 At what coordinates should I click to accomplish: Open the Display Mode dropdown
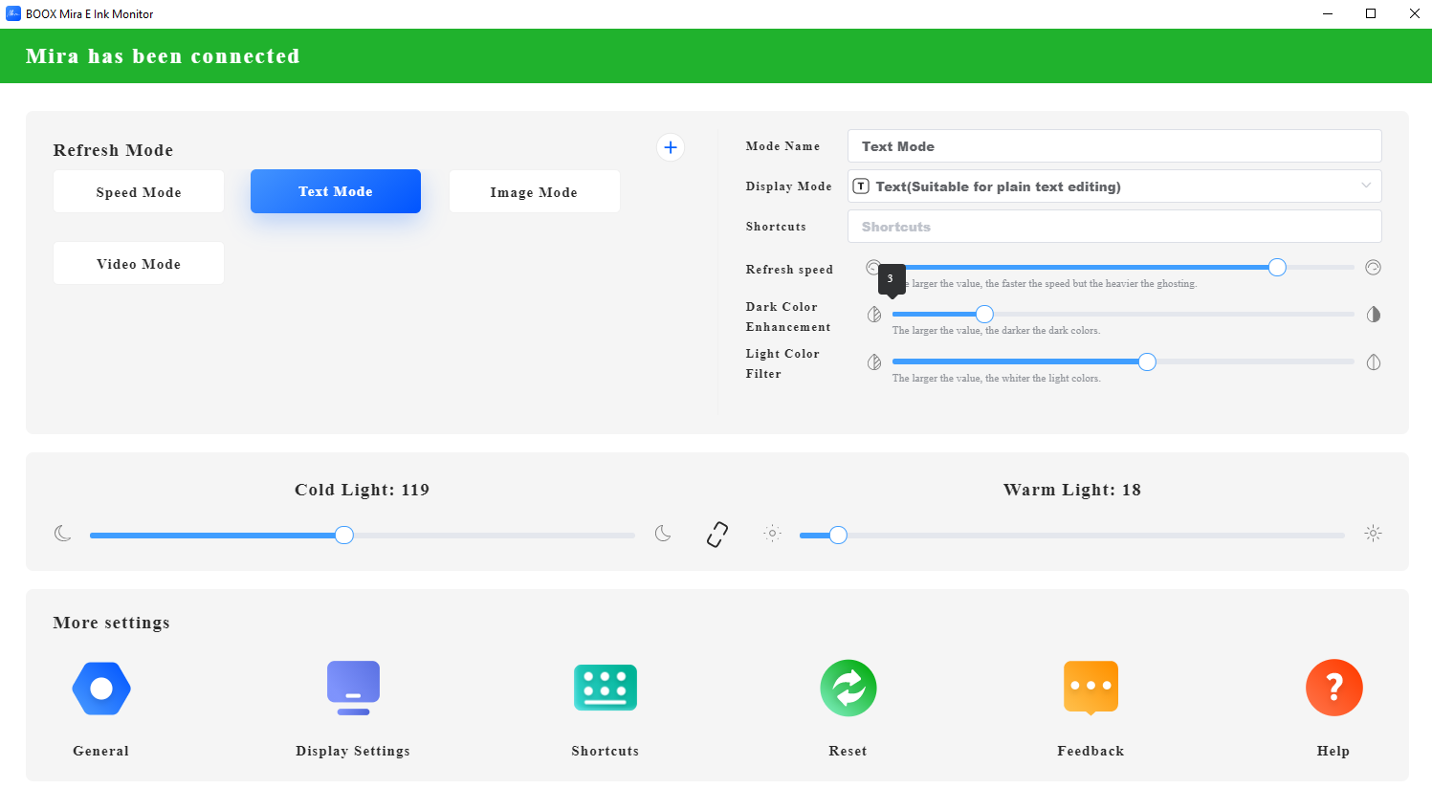click(1113, 186)
